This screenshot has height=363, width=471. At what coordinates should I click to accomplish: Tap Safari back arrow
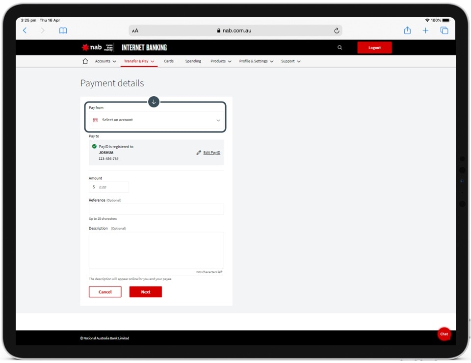(25, 30)
